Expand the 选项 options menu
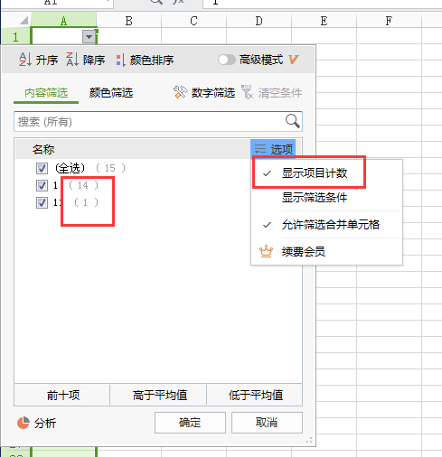This screenshot has height=457, width=442. tap(273, 149)
